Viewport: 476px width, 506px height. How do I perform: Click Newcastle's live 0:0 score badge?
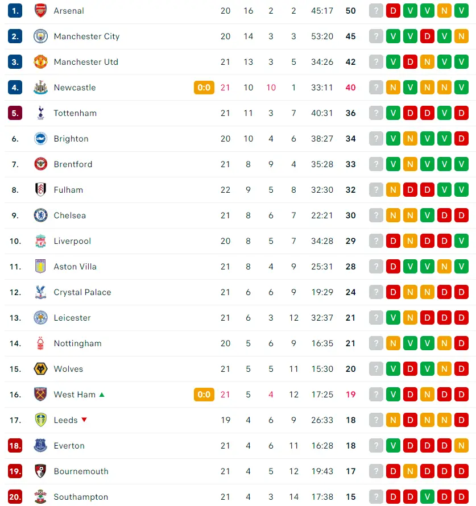[204, 88]
